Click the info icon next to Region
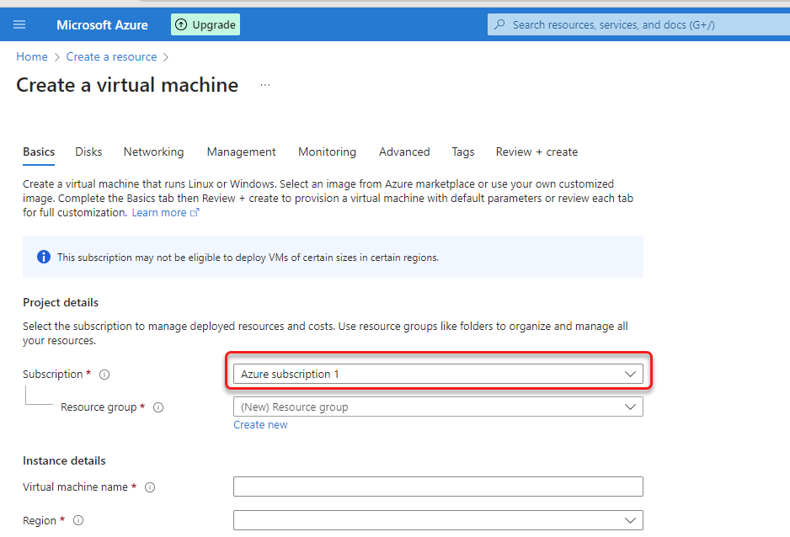The height and width of the screenshot is (537, 790). coord(77,520)
